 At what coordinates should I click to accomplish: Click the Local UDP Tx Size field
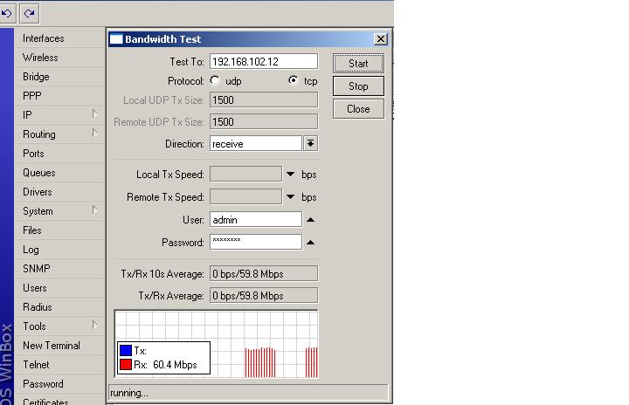click(x=264, y=100)
